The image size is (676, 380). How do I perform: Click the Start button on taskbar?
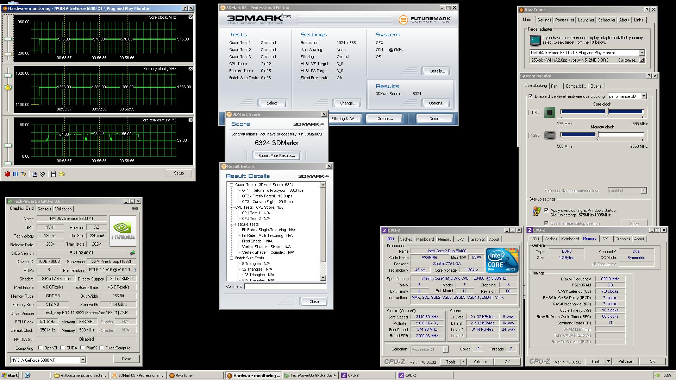[x=10, y=375]
